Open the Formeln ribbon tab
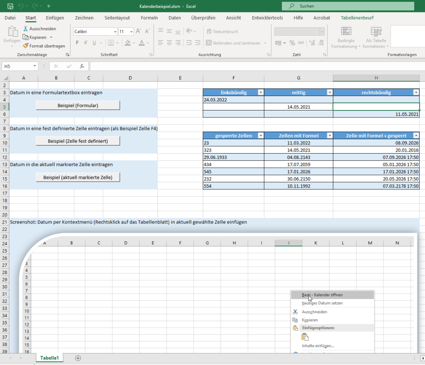The height and width of the screenshot is (365, 425). pyautogui.click(x=149, y=18)
